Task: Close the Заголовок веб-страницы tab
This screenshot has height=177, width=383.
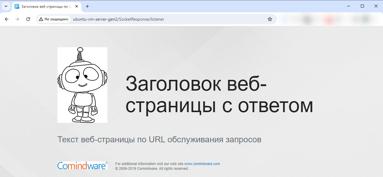Action: tap(77, 6)
